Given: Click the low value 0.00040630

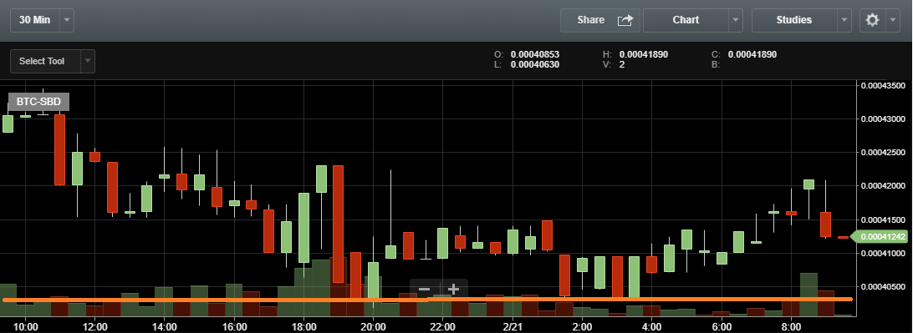Looking at the screenshot, I should point(534,64).
